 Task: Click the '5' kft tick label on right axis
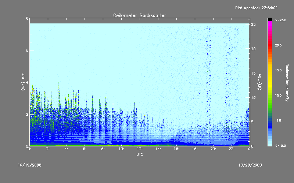(252, 122)
